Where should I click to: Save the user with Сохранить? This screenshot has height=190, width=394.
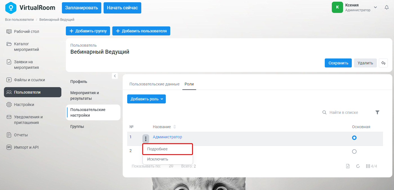[x=338, y=63]
